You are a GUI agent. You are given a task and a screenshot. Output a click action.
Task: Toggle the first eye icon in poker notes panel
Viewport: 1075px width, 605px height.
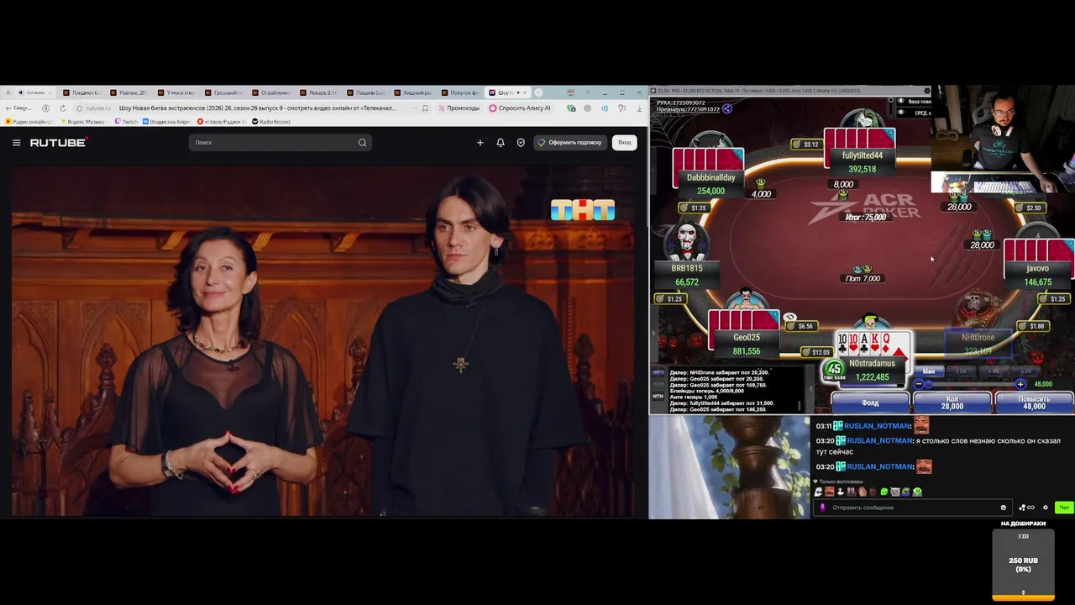[x=901, y=102]
